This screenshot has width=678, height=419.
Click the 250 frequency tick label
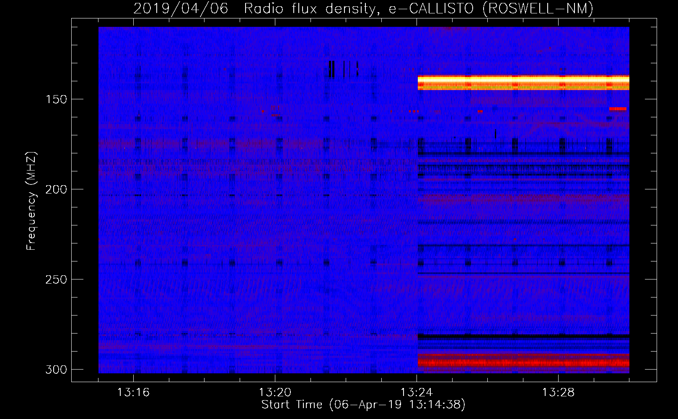click(56, 279)
